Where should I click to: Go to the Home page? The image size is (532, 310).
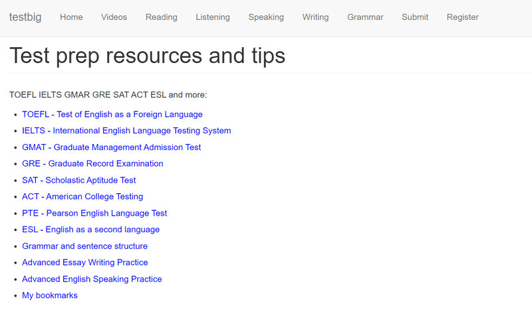click(71, 17)
